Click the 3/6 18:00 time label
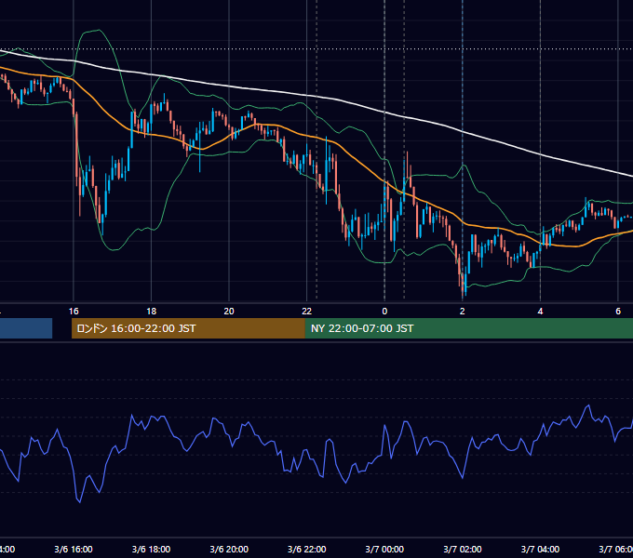The height and width of the screenshot is (558, 633). (x=151, y=549)
